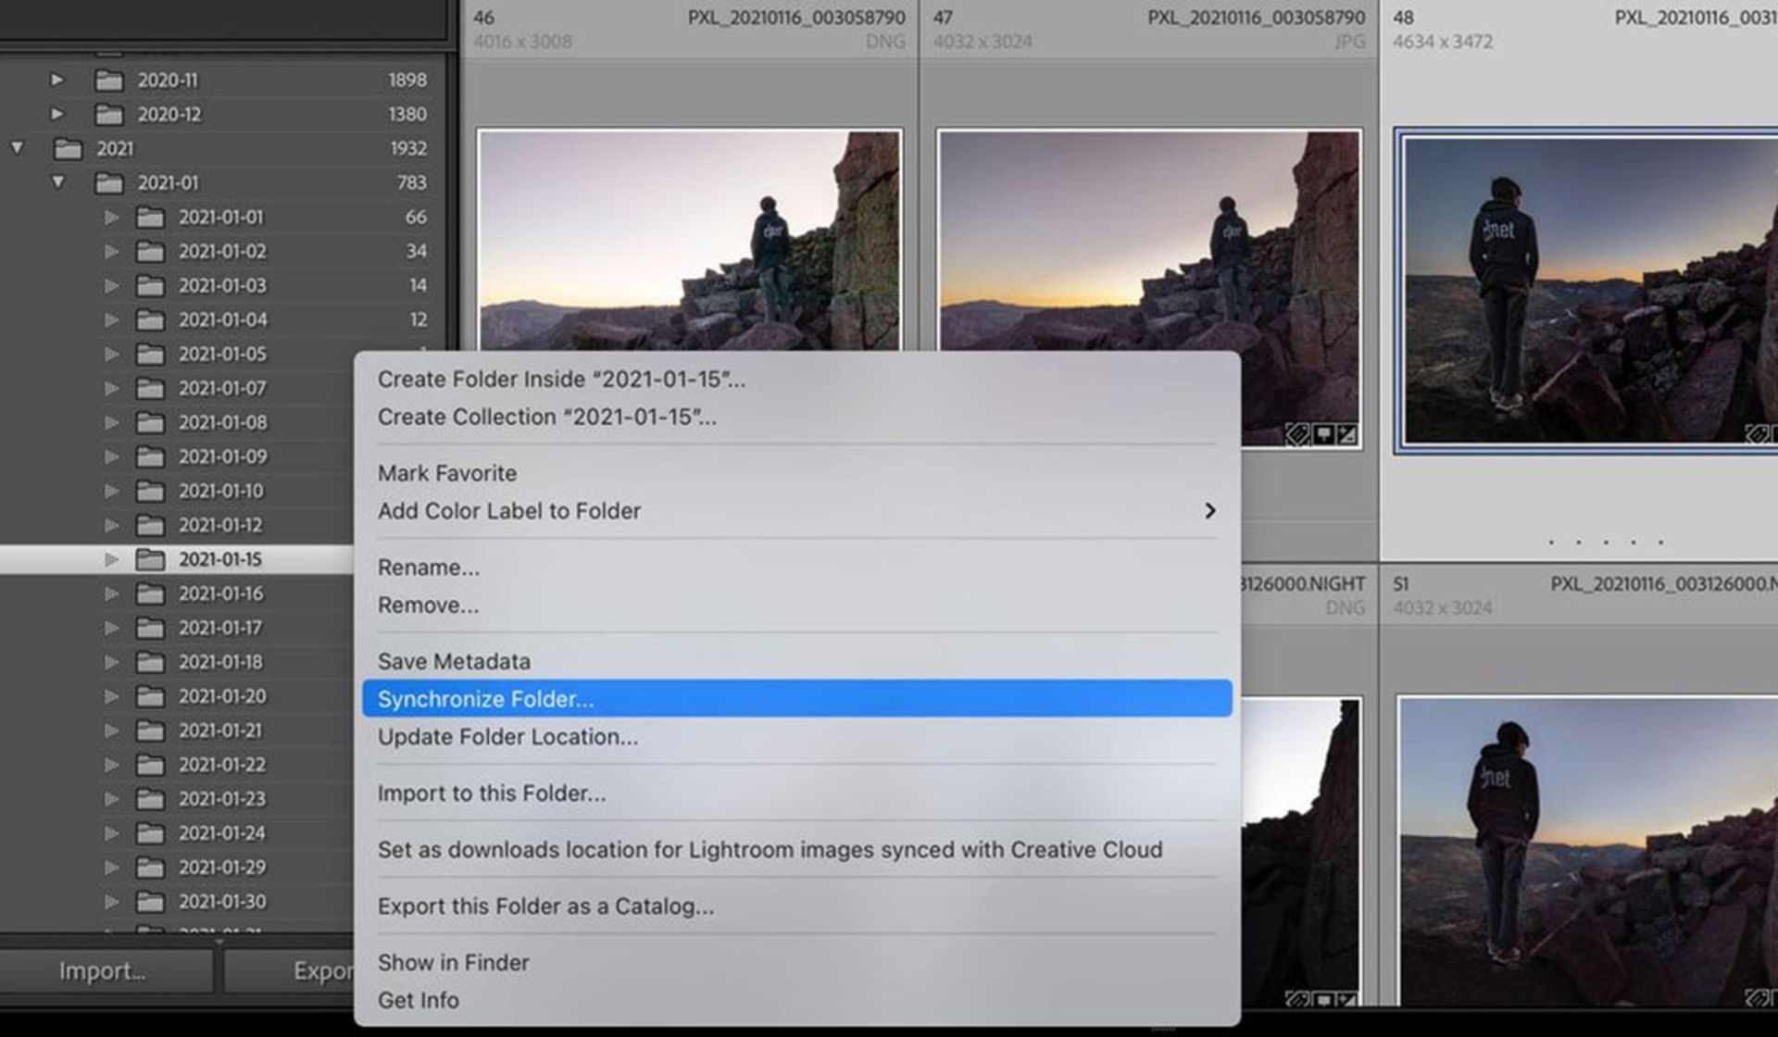Screen dimensions: 1778x1037
Task: Select the 2021-01-20 folder in the tree
Action: coord(222,696)
